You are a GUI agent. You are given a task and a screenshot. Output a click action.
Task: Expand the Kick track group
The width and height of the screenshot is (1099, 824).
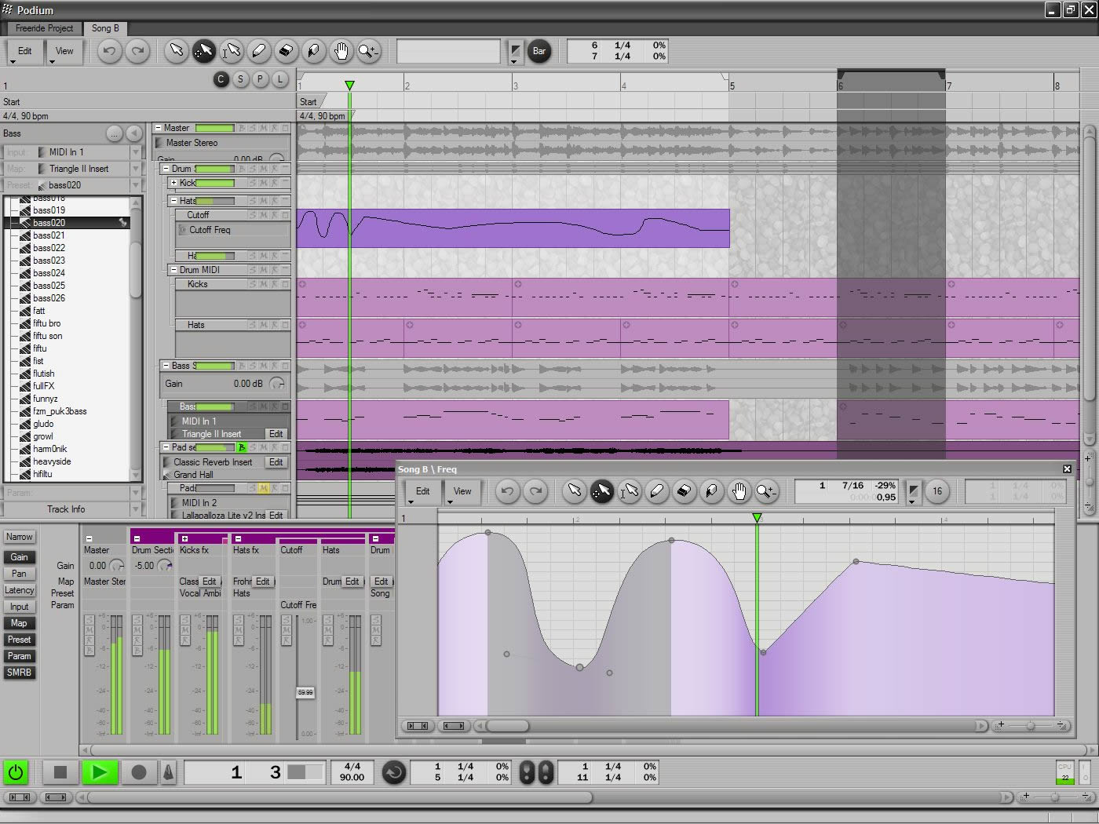173,183
